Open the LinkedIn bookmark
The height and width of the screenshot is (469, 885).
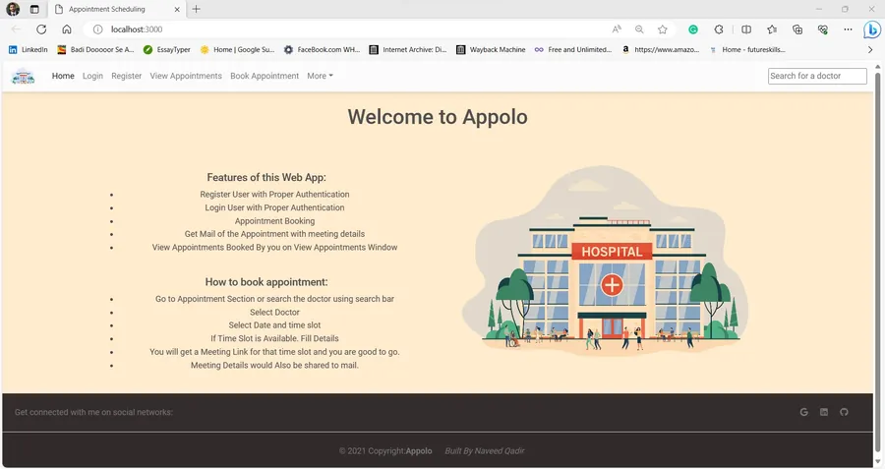coord(29,50)
